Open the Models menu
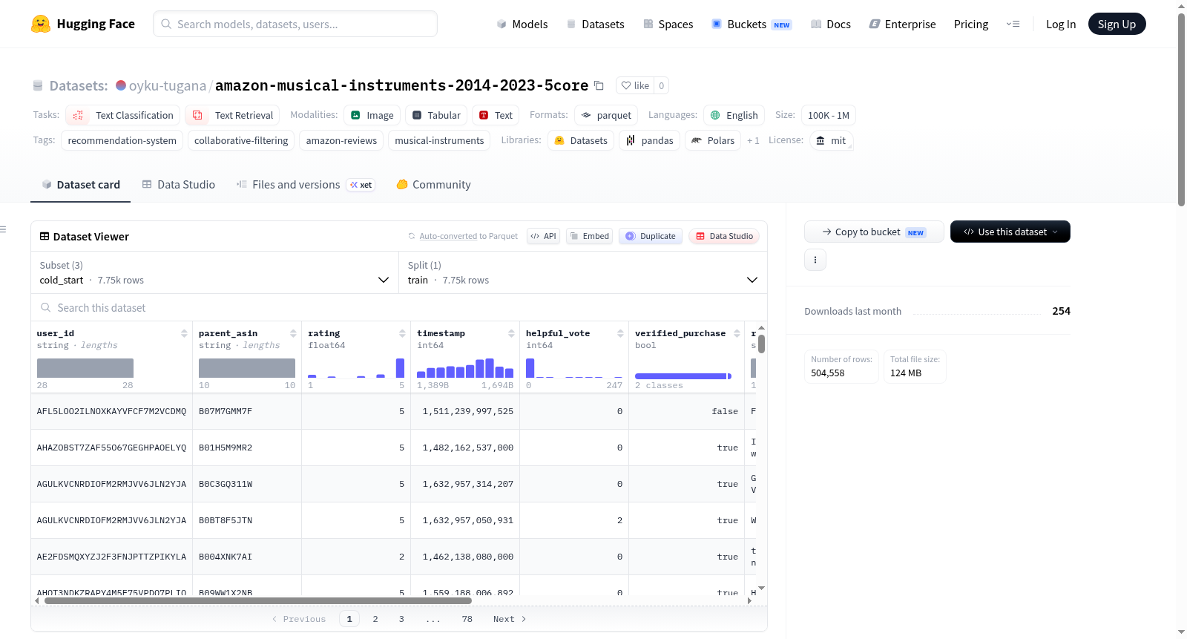 tap(522, 24)
